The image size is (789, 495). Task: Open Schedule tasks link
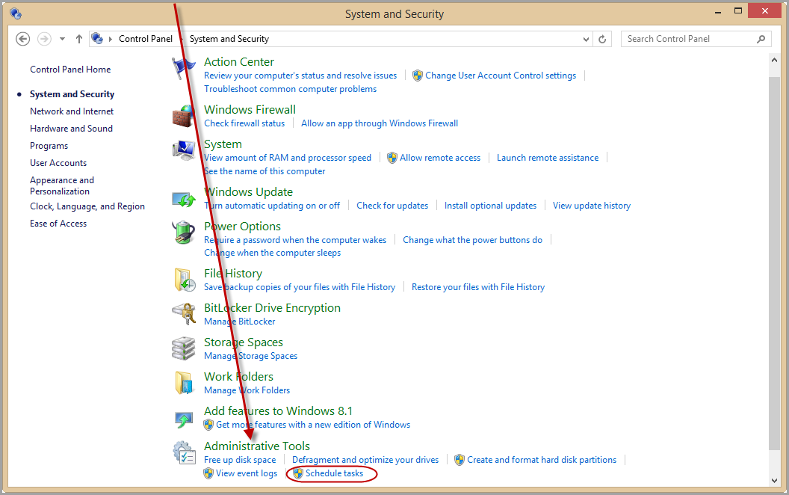(x=334, y=473)
